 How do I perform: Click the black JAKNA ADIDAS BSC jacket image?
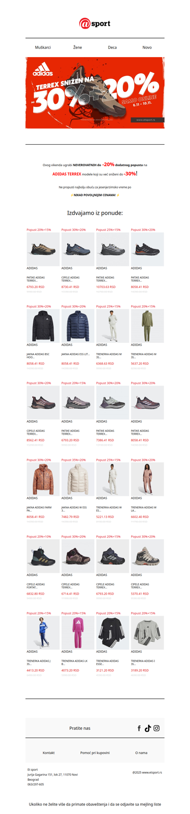[43, 326]
